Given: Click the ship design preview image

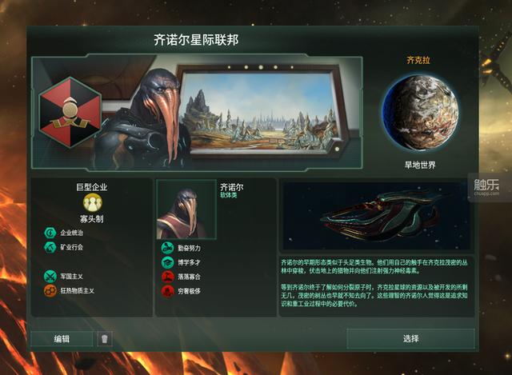Looking at the screenshot, I should click(x=376, y=216).
